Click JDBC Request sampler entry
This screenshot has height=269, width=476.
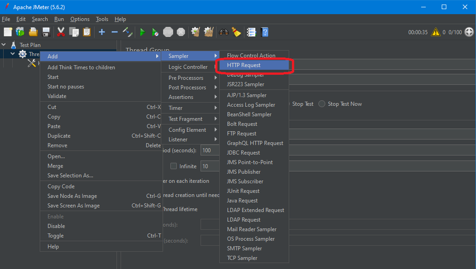(x=243, y=153)
